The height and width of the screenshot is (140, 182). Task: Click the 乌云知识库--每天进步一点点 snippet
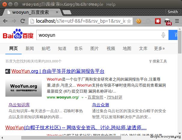(x=46, y=114)
